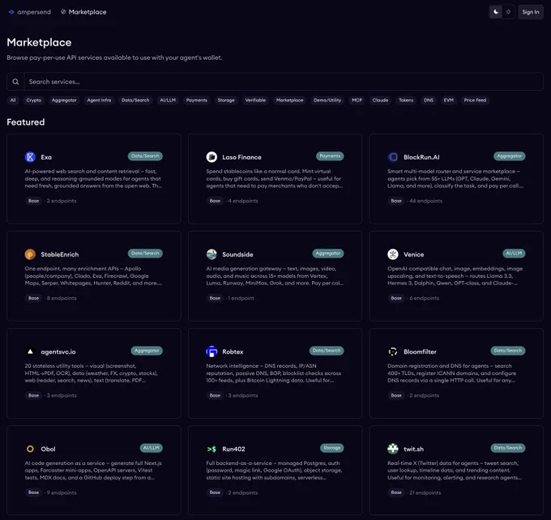Click AI/LLM badge on Venice card
551x520 pixels.
(x=514, y=254)
